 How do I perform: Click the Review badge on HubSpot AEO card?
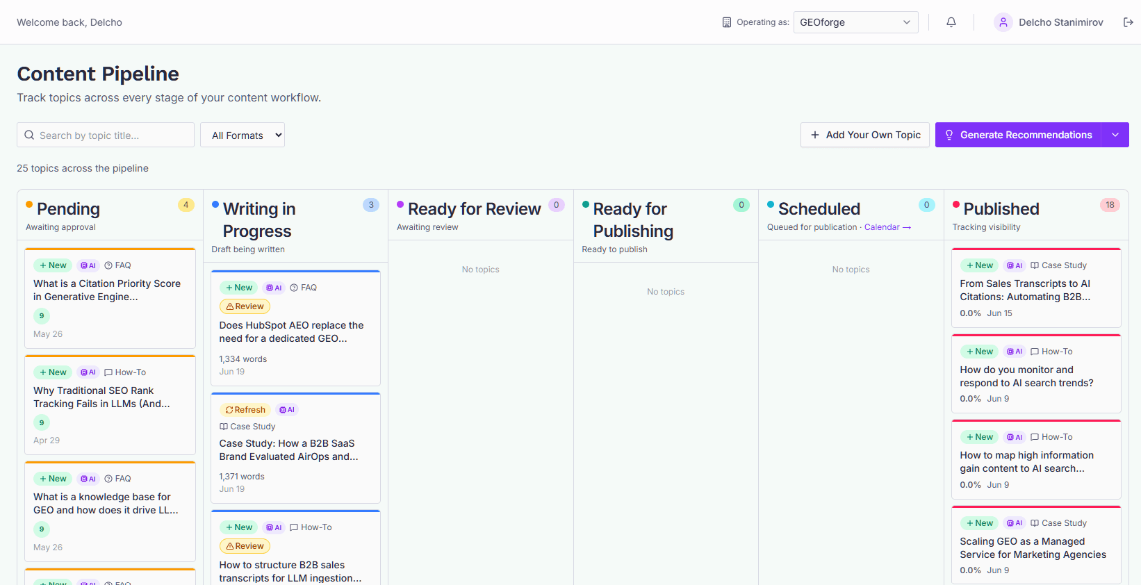point(245,306)
